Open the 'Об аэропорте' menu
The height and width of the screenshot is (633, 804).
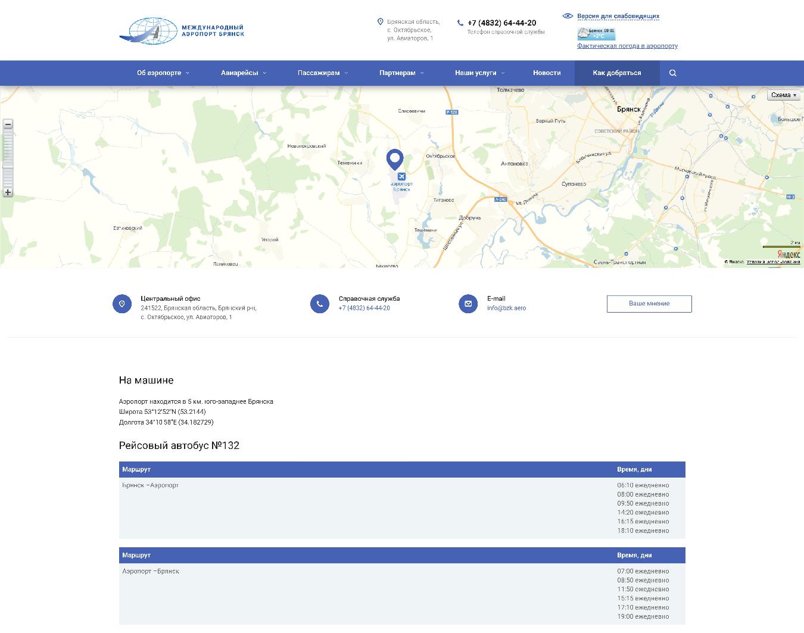tap(159, 73)
